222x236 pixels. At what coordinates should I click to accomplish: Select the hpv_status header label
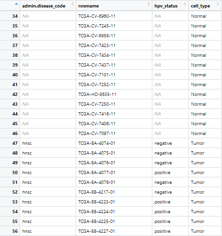(166, 6)
